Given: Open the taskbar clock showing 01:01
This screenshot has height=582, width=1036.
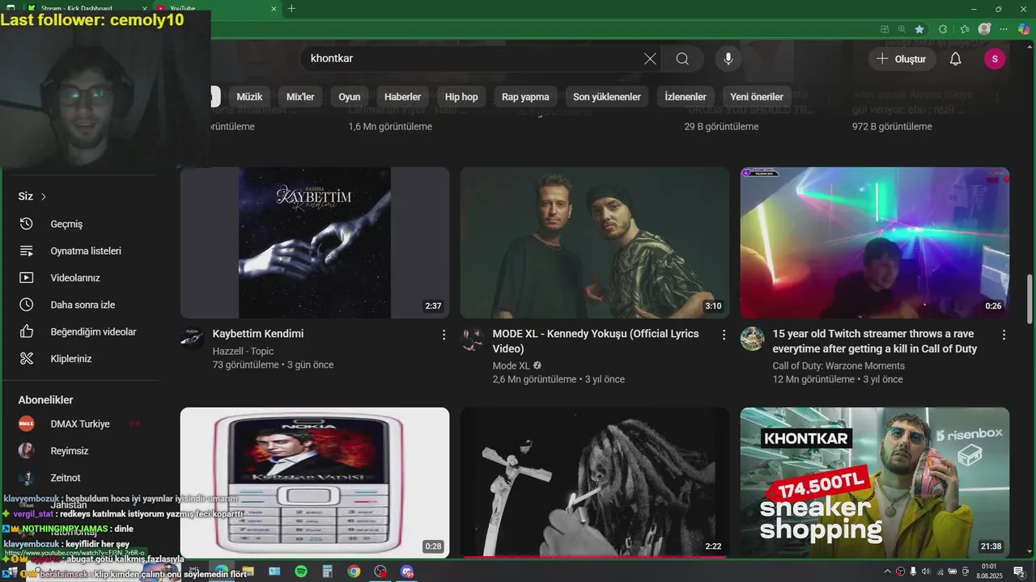Looking at the screenshot, I should tap(988, 571).
